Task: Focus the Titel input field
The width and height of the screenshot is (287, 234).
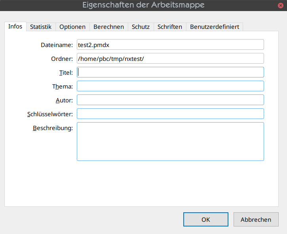Action: pos(170,72)
